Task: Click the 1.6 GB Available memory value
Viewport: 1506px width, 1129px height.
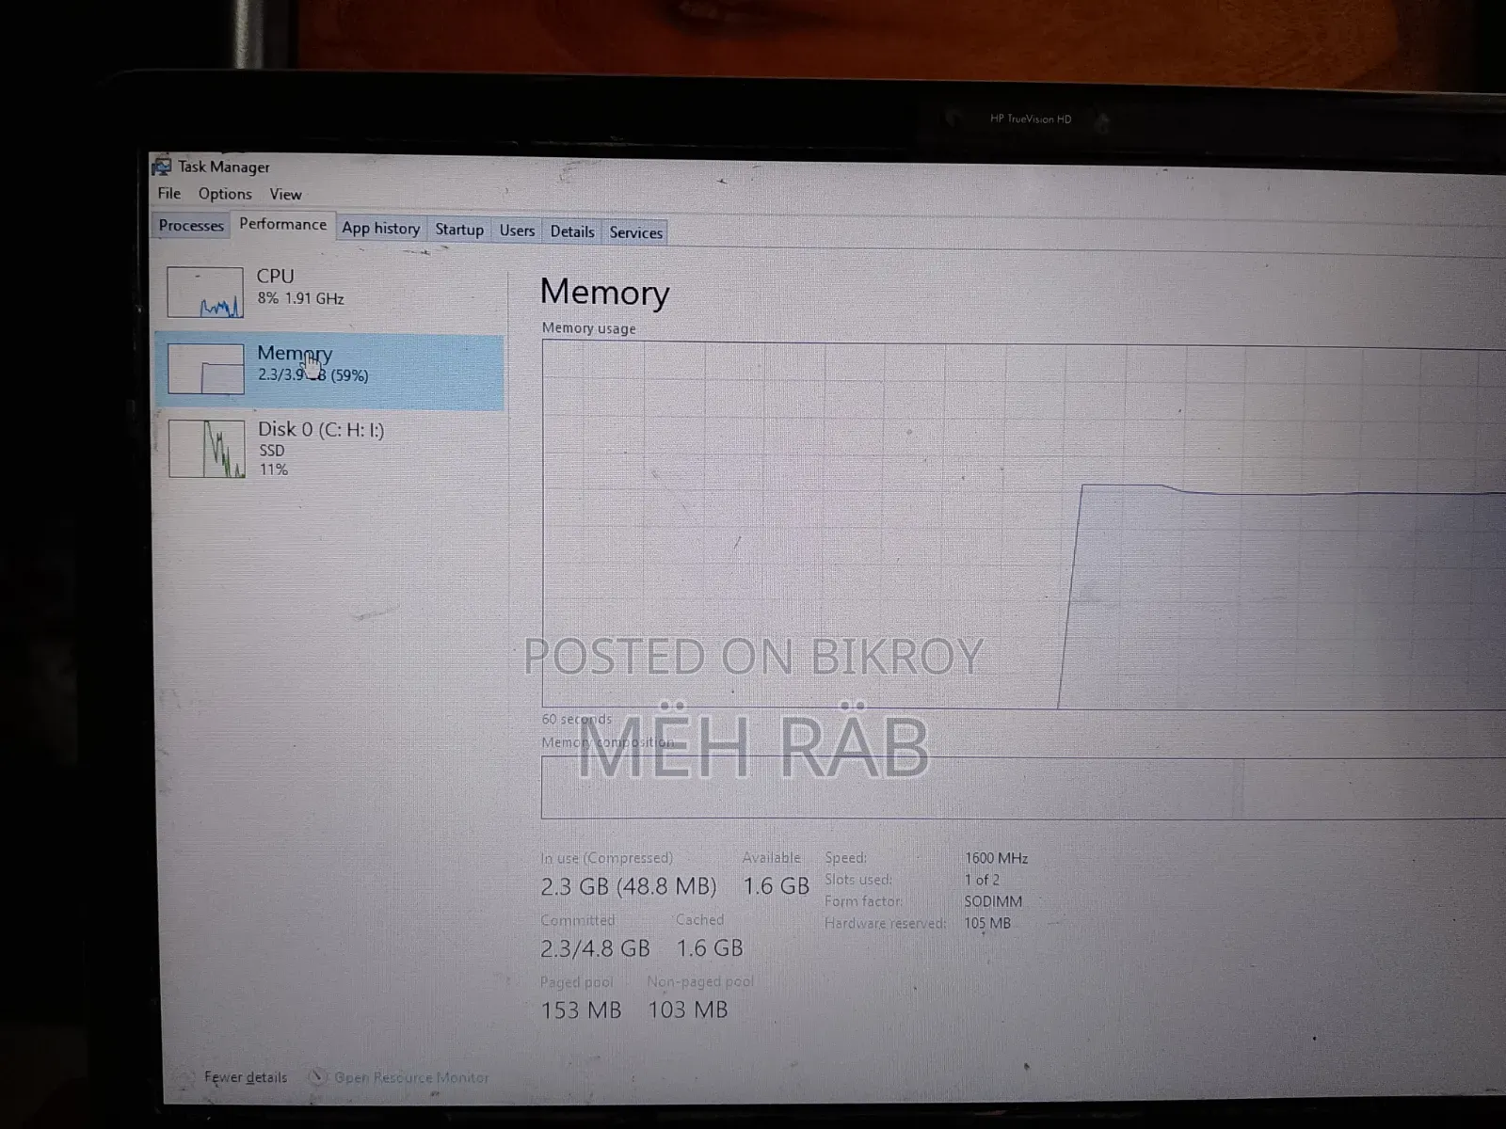Action: point(777,886)
